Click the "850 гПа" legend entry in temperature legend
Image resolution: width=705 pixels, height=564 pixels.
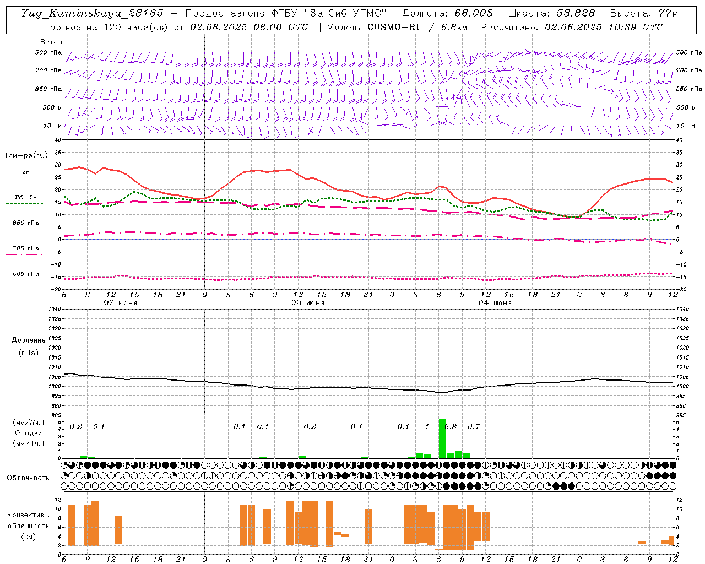pyautogui.click(x=26, y=223)
